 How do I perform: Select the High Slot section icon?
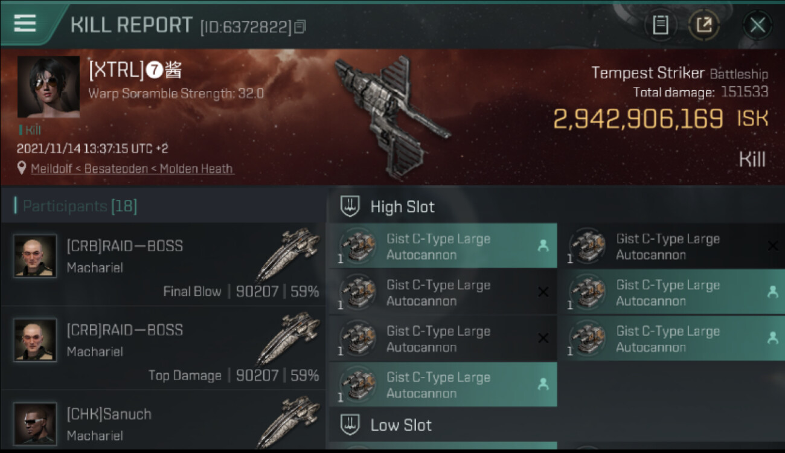click(350, 207)
